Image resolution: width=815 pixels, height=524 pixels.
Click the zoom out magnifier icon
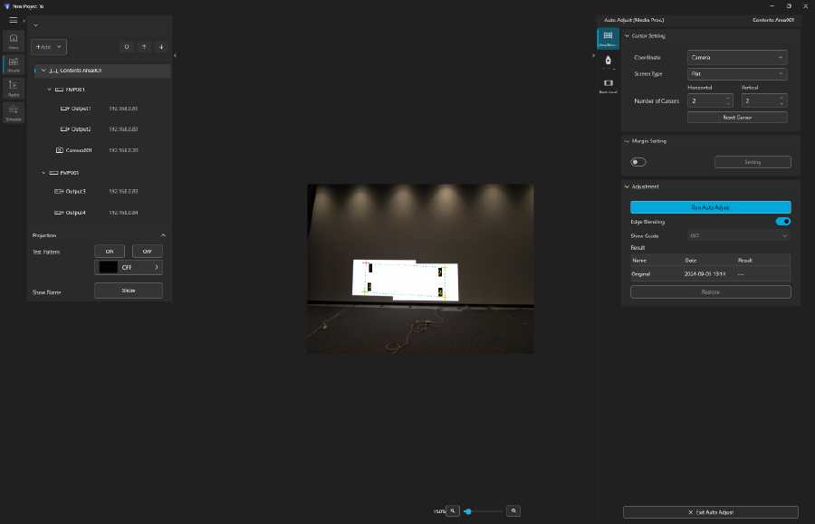[x=454, y=511]
